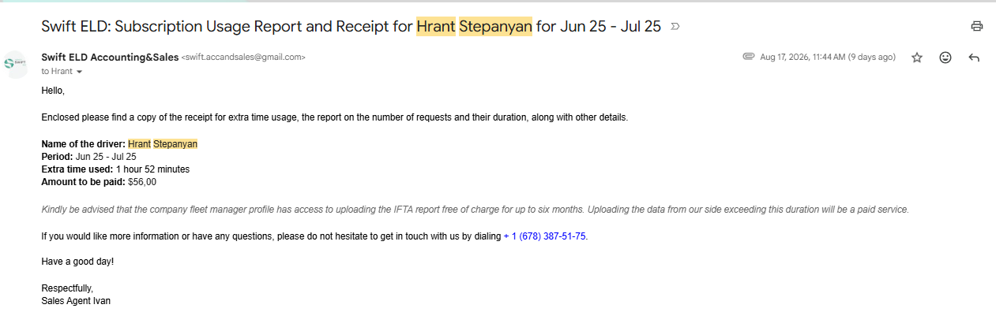Print this email using the printer icon
996x312 pixels.
point(977,26)
